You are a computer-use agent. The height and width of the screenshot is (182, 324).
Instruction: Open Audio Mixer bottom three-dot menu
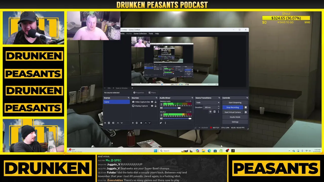[165, 123]
